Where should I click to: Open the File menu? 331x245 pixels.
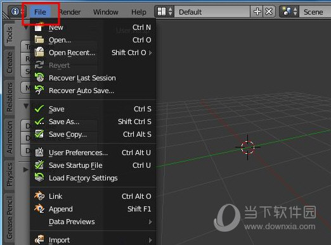(x=40, y=12)
